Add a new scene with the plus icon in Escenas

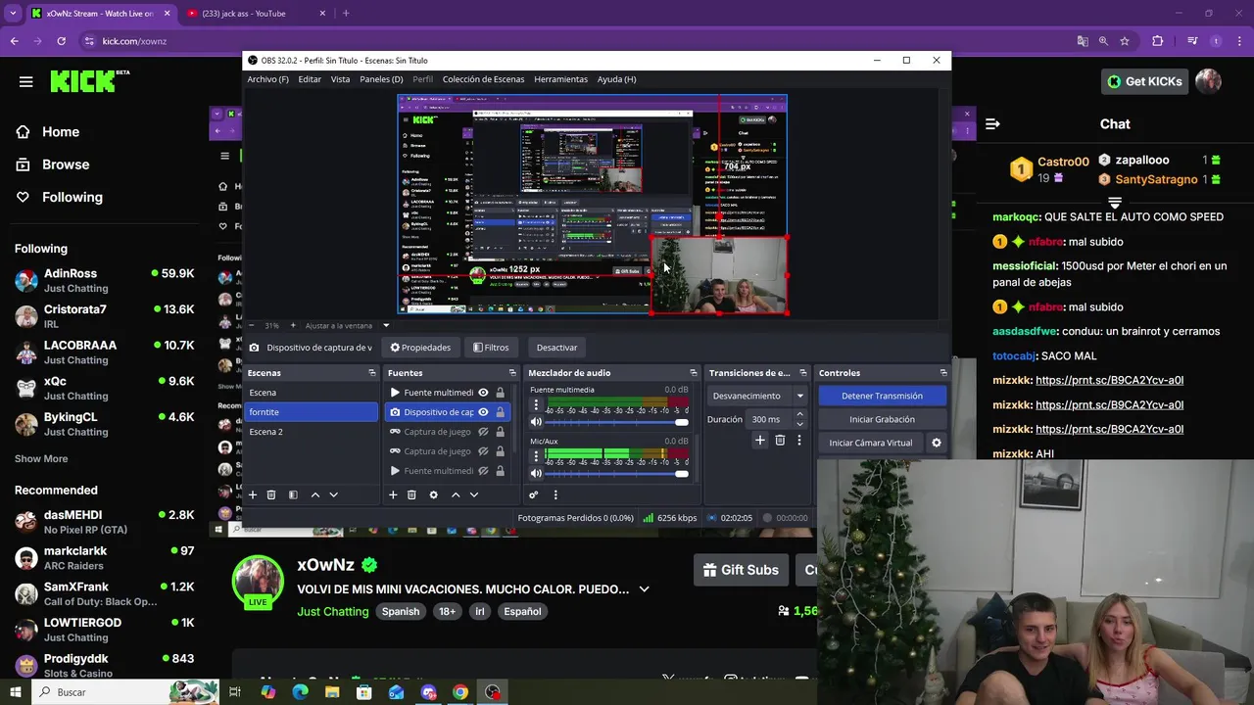pyautogui.click(x=253, y=495)
